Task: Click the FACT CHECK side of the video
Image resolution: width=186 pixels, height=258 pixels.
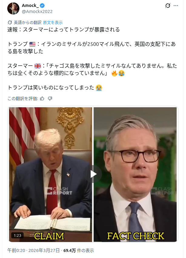Action: 135,174
